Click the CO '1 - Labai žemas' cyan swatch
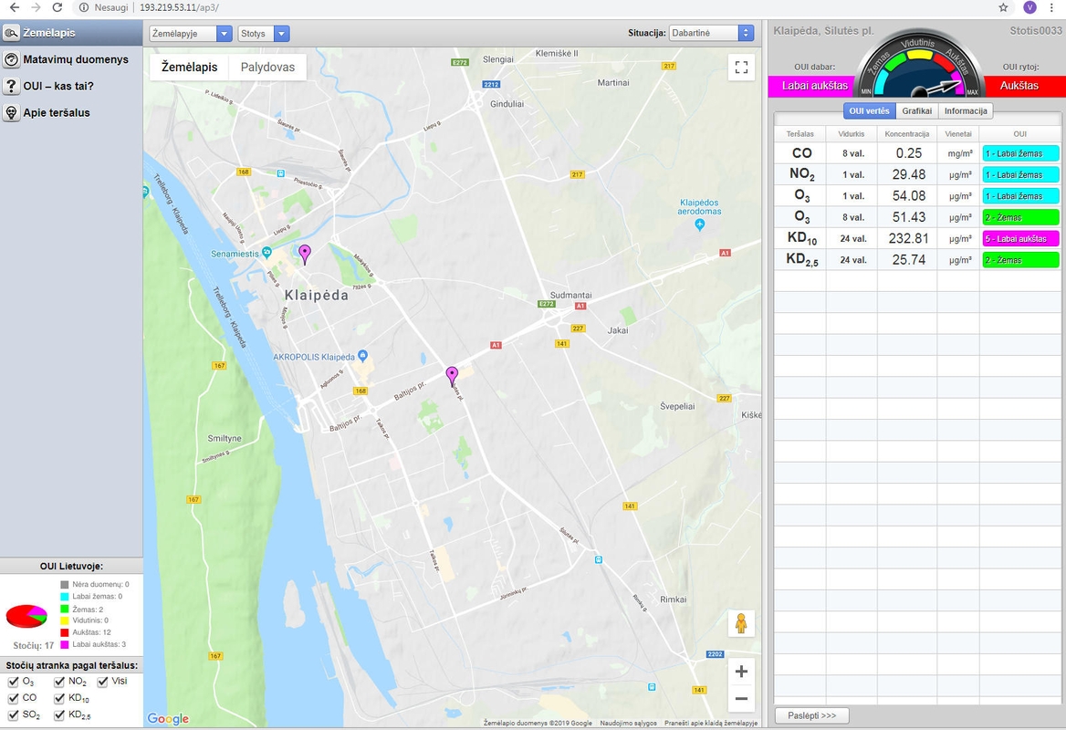Screen dimensions: 1066x730 coord(1020,153)
